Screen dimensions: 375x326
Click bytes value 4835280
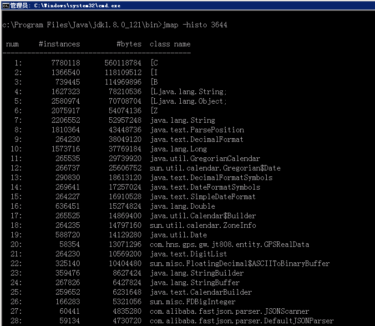click(x=127, y=311)
